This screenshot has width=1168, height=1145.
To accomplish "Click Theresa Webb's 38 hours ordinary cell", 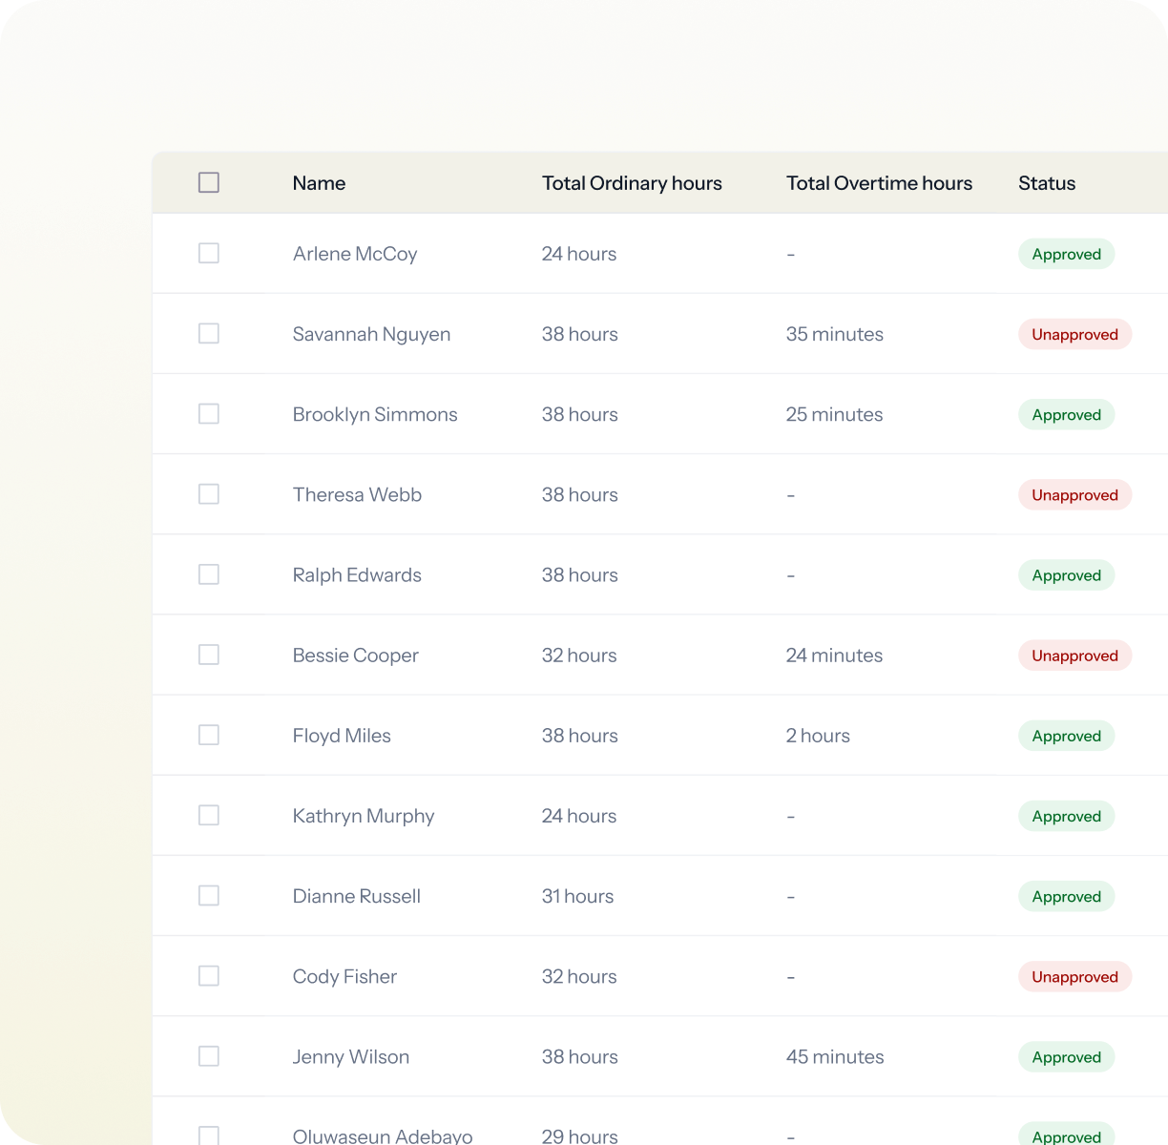I will [580, 494].
